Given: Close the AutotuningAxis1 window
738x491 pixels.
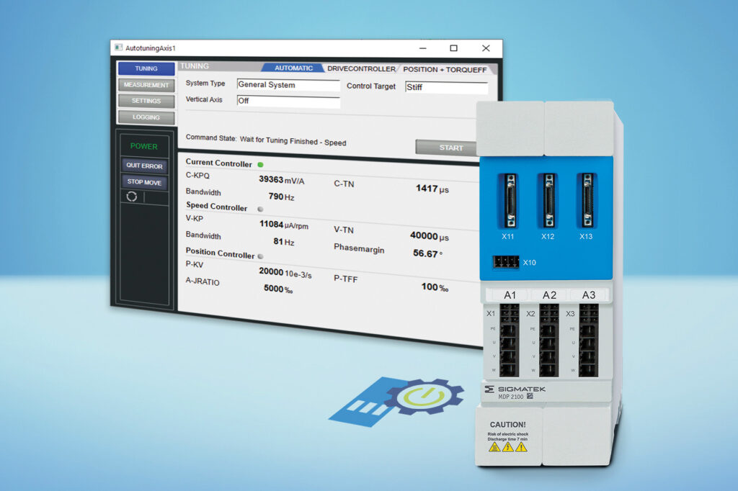Looking at the screenshot, I should [x=486, y=48].
